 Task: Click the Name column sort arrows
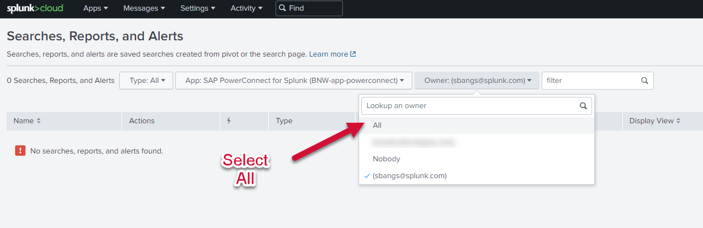coord(39,121)
